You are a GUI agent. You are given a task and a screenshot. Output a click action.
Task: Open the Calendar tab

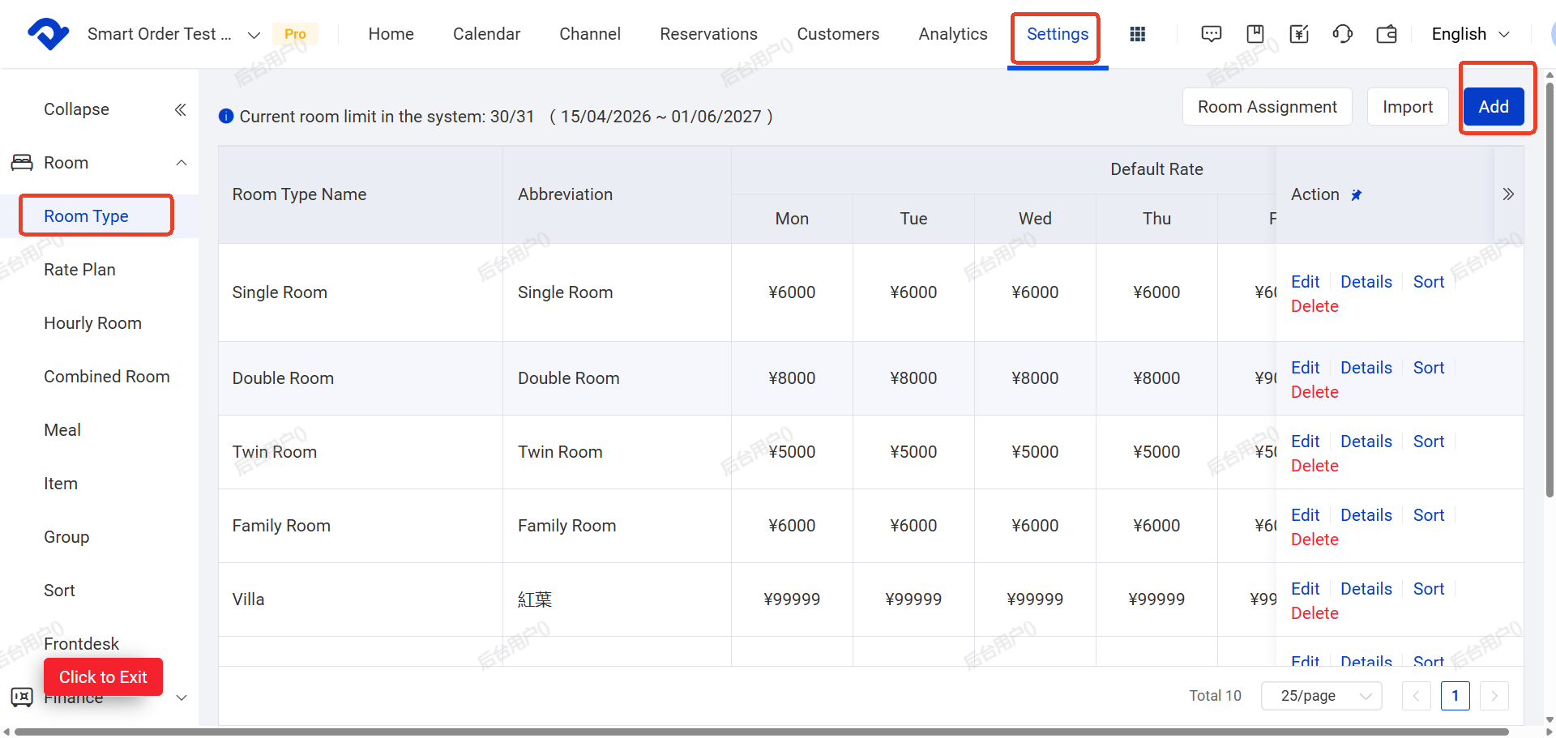point(486,34)
